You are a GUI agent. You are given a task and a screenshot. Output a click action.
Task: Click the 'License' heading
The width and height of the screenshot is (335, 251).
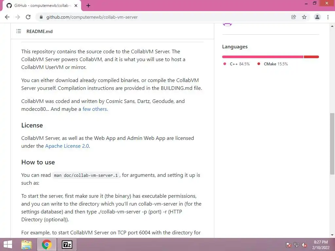coord(32,125)
